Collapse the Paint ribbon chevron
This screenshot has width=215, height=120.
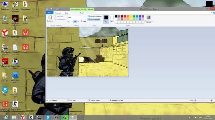point(211,13)
